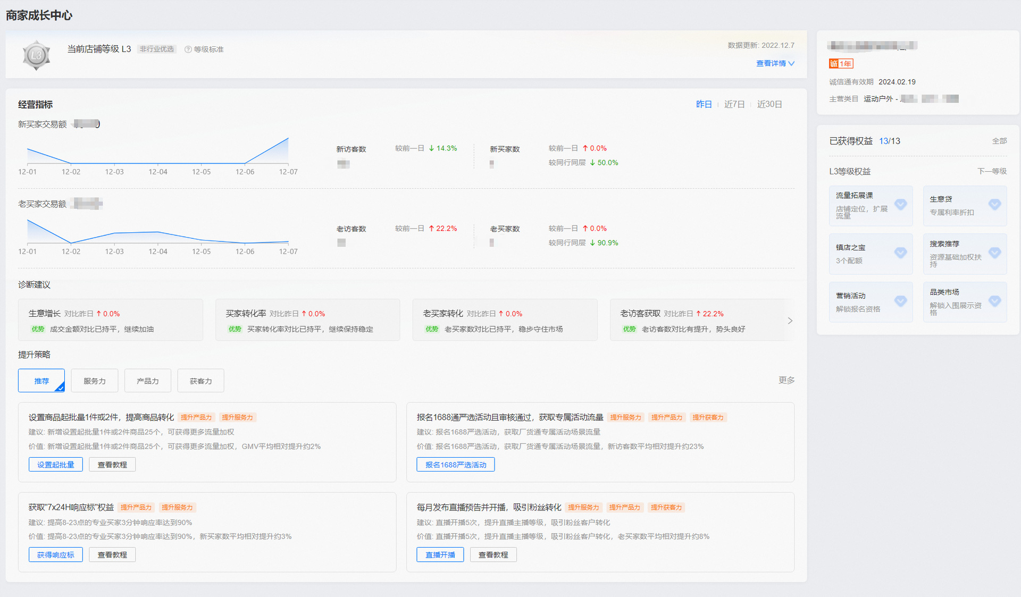1021x597 pixels.
Task: Click the diamond icon on 搜索推荐
Action: tap(994, 253)
